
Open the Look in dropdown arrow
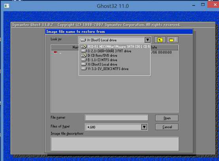(147, 40)
